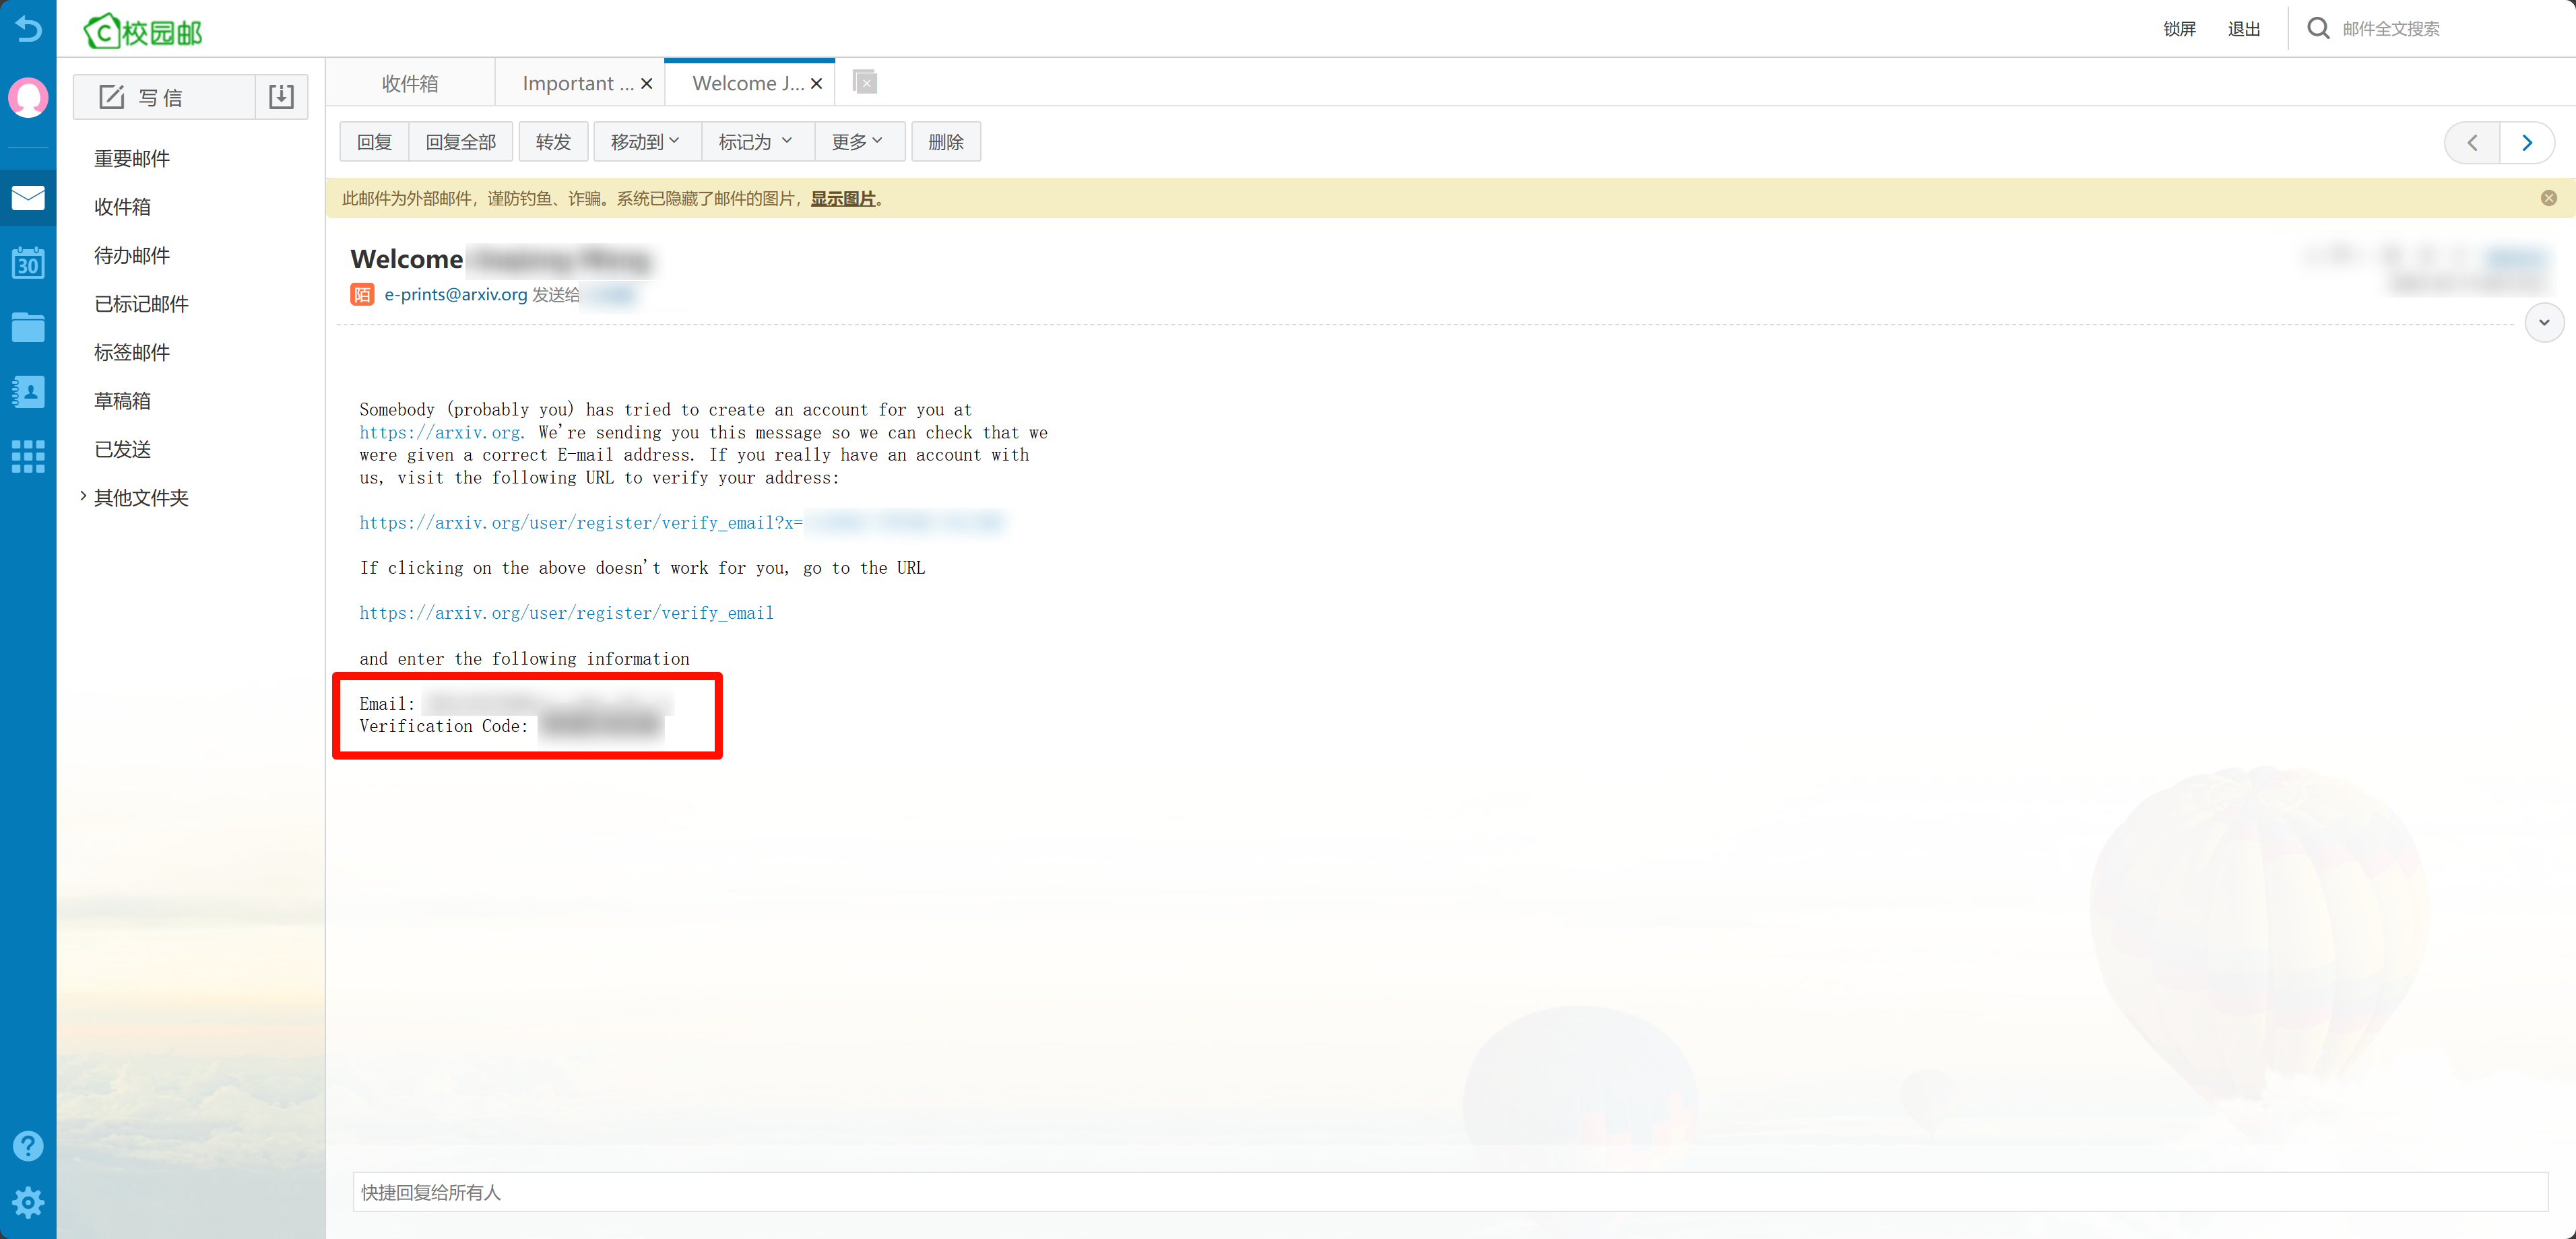Open the contacts address book icon
Viewport: 2576px width, 1239px height.
pos(28,392)
